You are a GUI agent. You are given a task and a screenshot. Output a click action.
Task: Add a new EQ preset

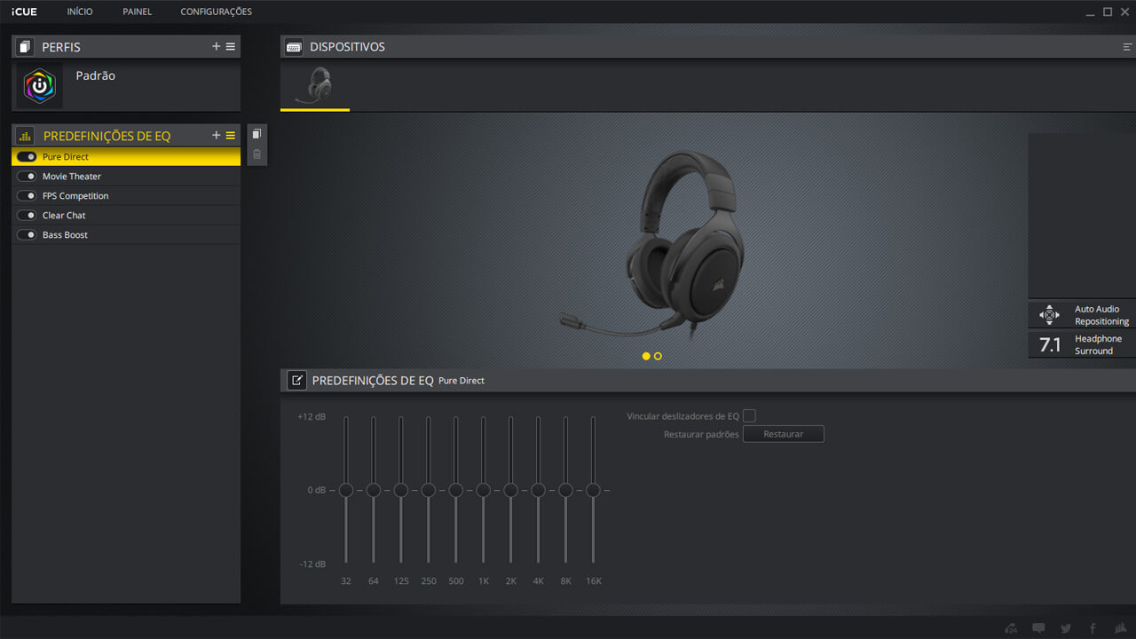(x=216, y=135)
